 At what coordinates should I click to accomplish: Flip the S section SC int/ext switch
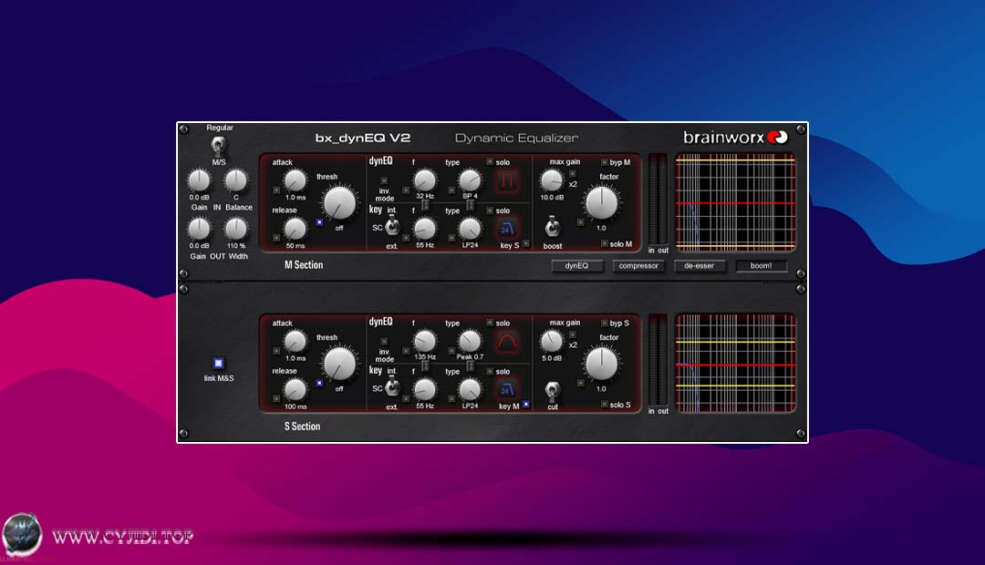(392, 387)
